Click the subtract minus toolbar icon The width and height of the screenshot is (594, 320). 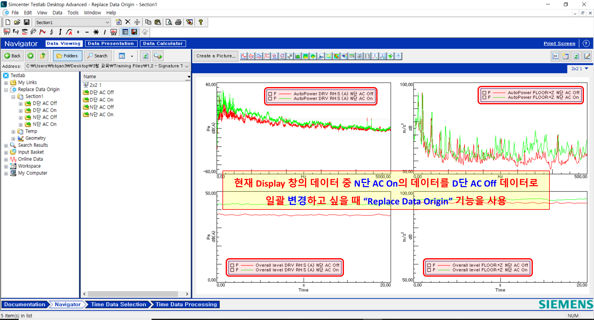tap(87, 32)
